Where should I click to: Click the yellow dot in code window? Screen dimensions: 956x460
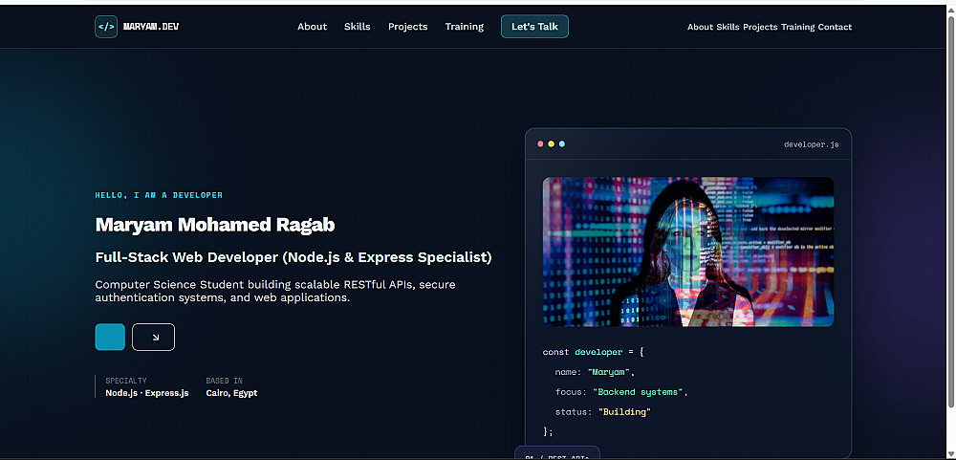(552, 144)
